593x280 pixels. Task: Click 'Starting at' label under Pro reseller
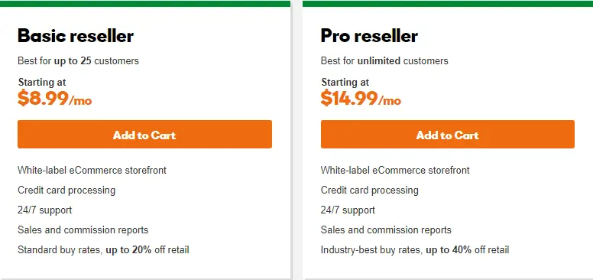tap(345, 82)
